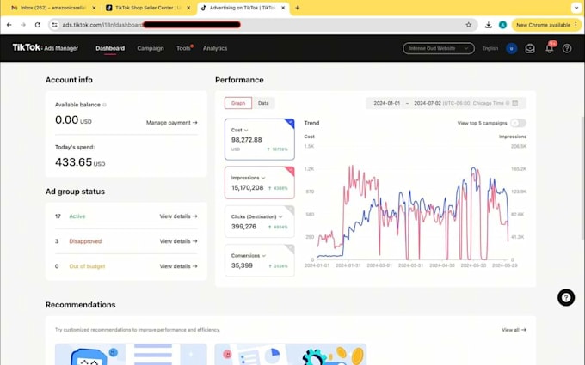
Task: Open the Cost metric dropdown
Action: coord(239,130)
